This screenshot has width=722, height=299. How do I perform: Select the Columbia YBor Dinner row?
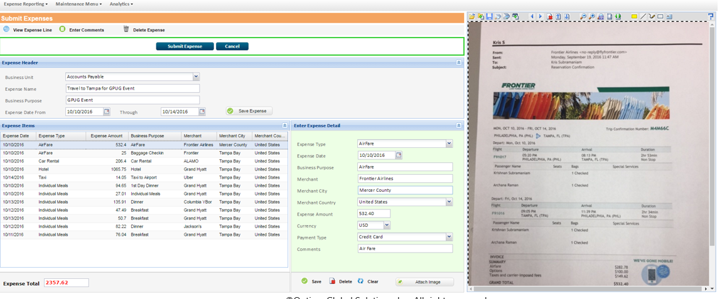(x=144, y=202)
